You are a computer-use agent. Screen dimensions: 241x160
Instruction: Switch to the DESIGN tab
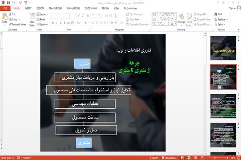coord(40,8)
